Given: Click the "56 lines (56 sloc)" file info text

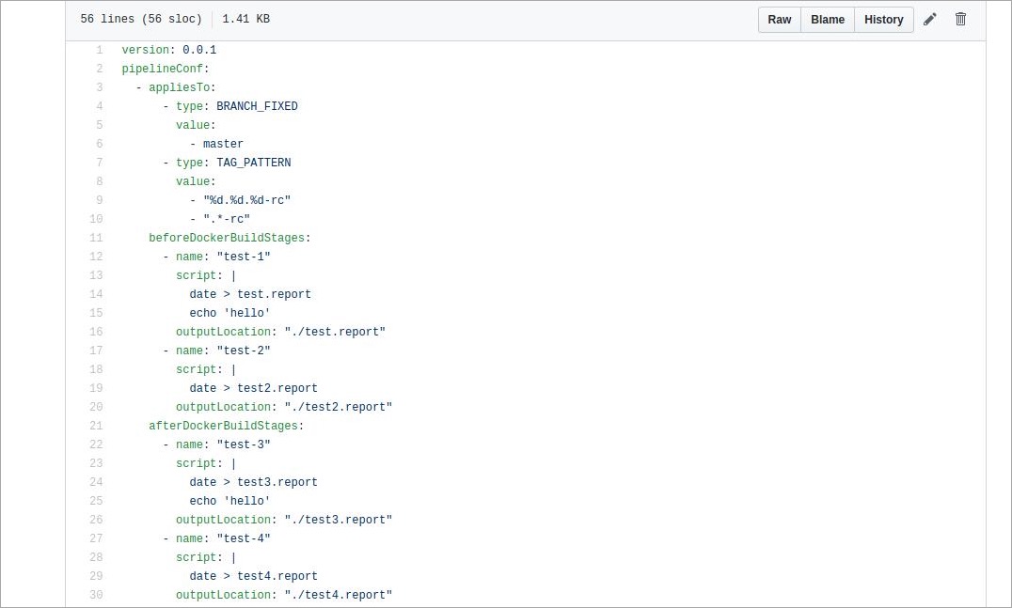Looking at the screenshot, I should [140, 19].
